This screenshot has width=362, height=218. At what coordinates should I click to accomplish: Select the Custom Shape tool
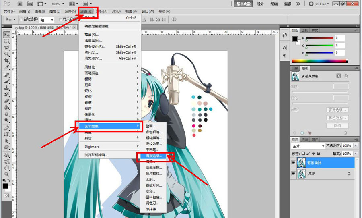point(7,147)
